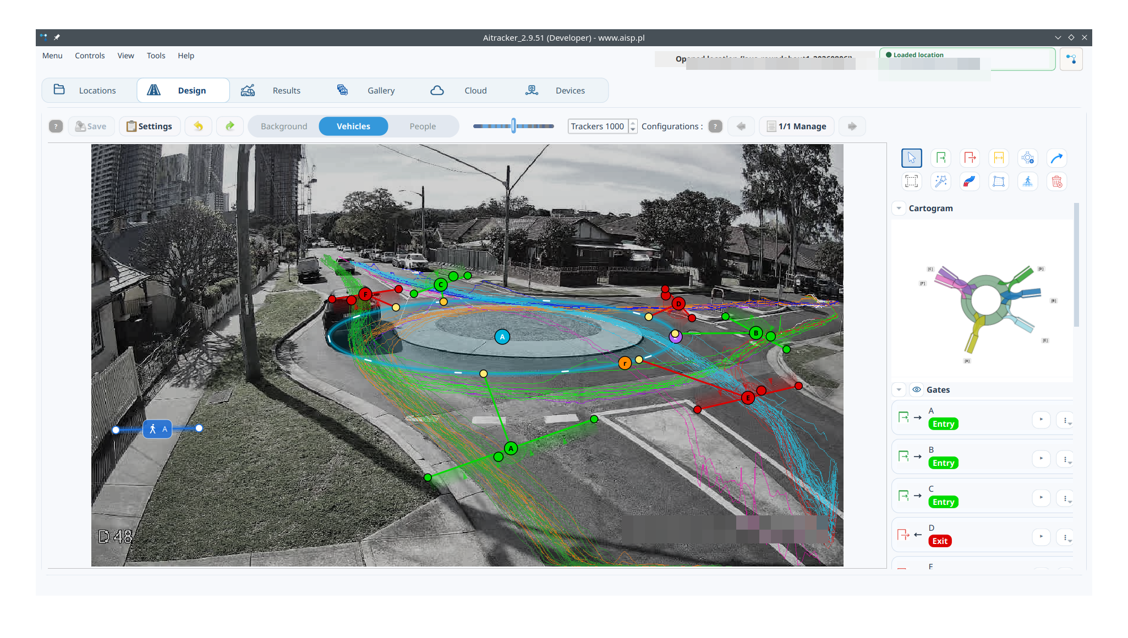Screen dimensions: 1128x638
Task: Select the add roundabout tool
Action: [1027, 158]
